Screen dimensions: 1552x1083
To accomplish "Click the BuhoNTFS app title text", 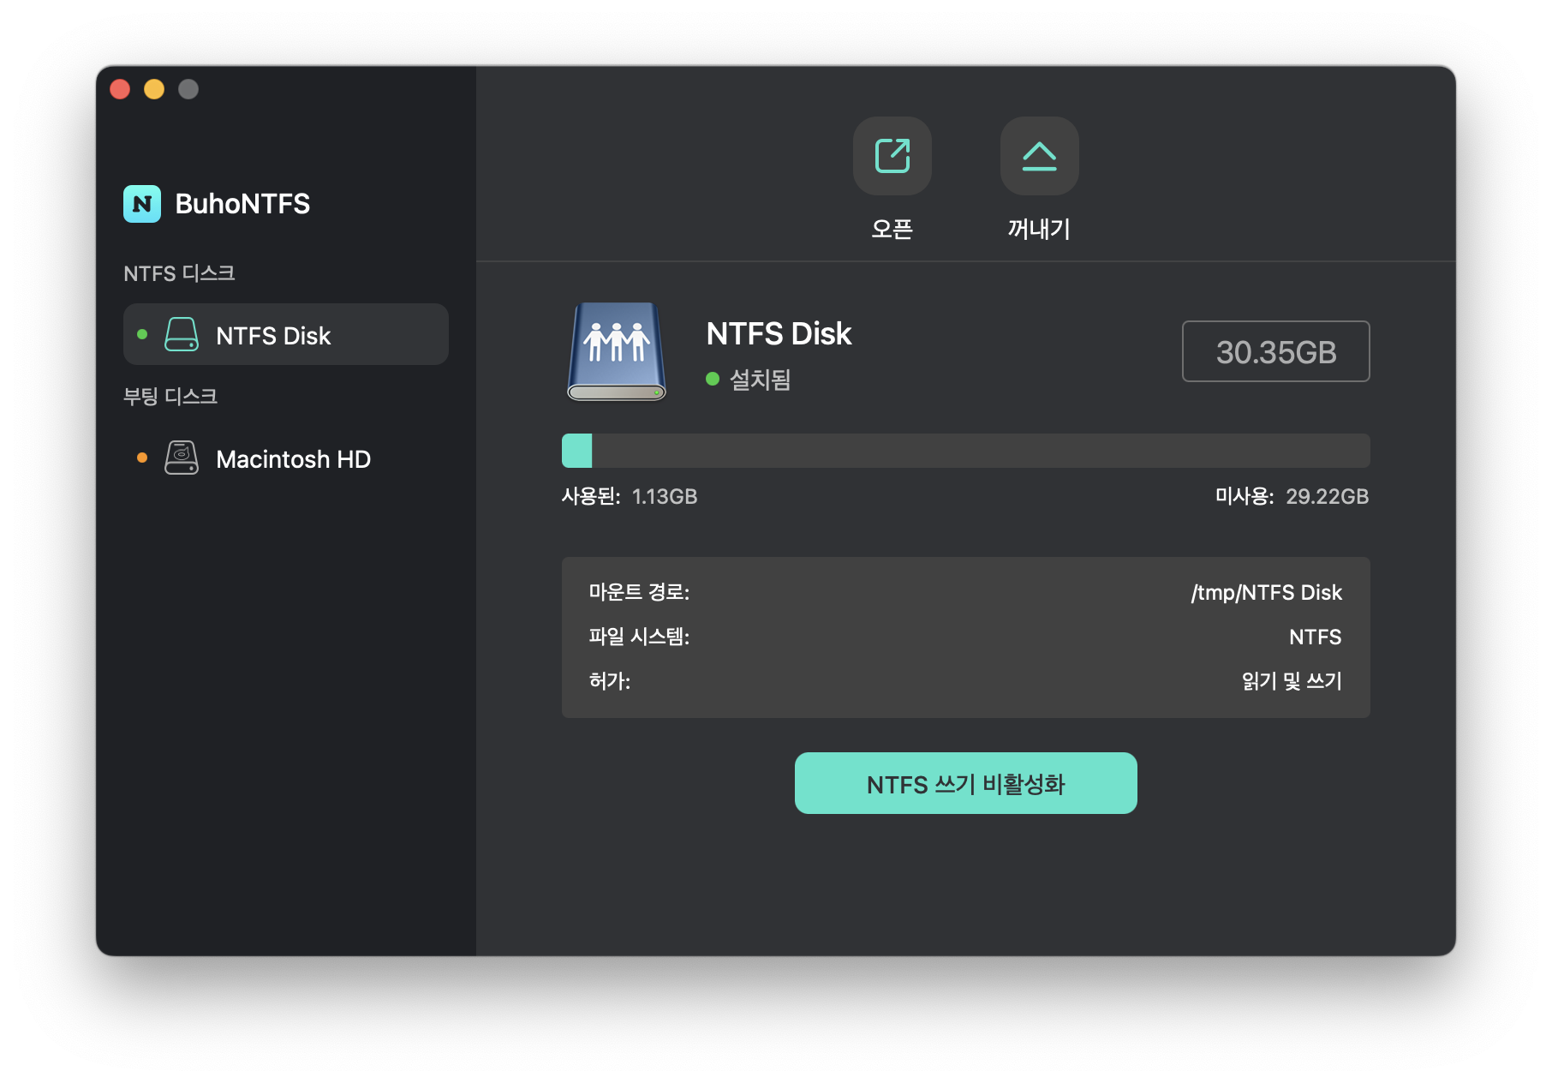I will [242, 204].
